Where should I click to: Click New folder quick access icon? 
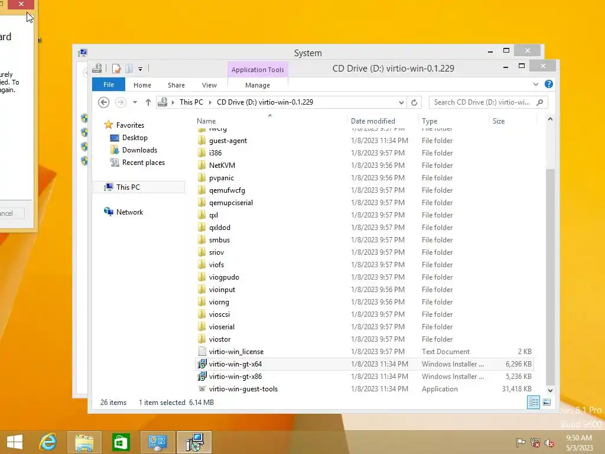point(129,69)
